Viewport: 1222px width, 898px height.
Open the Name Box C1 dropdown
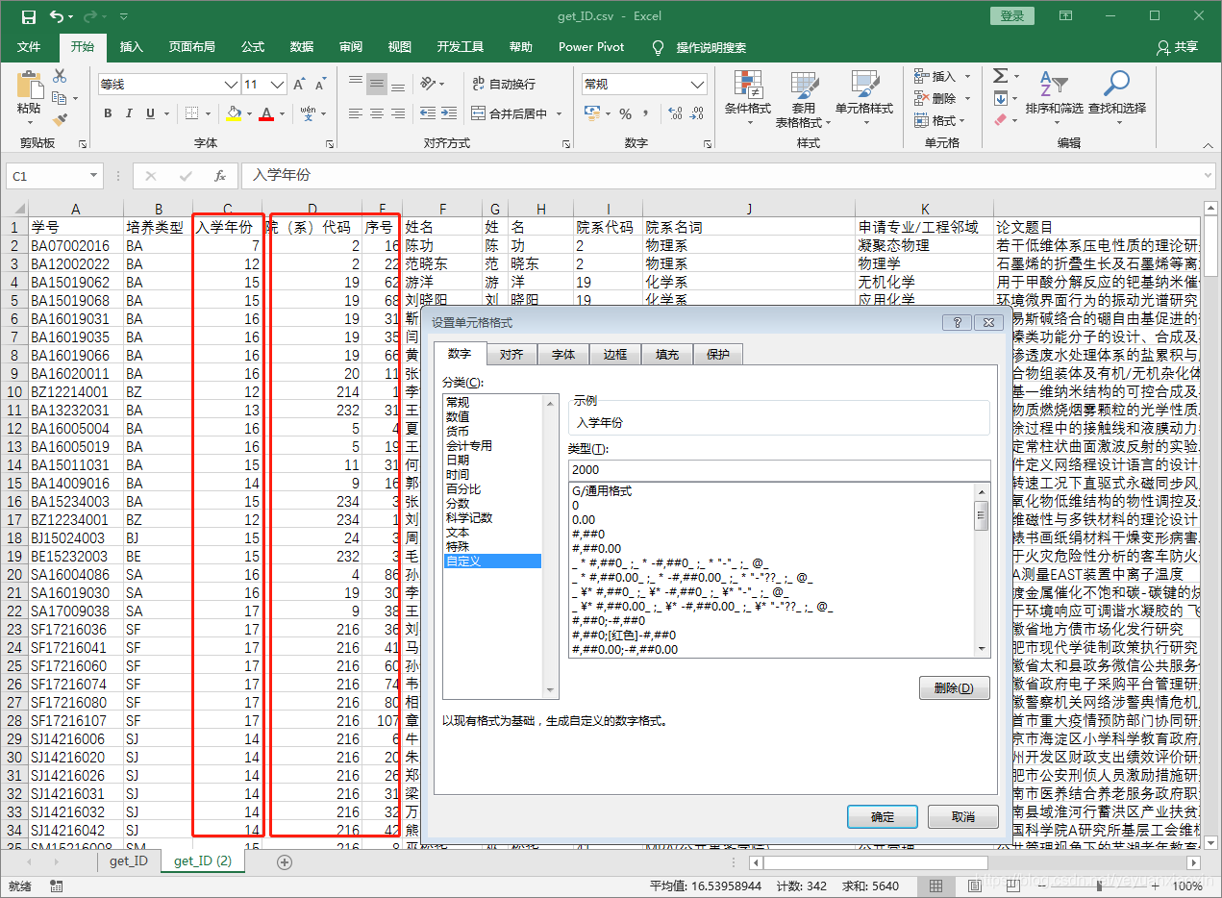coord(93,176)
